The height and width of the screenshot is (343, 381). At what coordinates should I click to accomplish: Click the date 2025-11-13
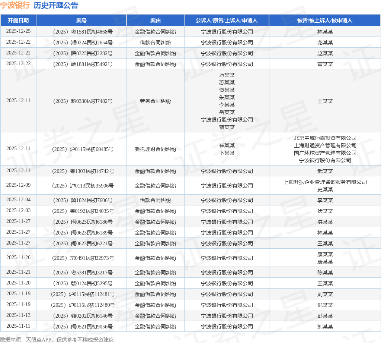point(18,315)
